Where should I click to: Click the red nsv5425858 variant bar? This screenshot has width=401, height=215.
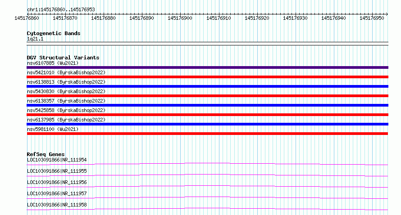tap(207, 115)
